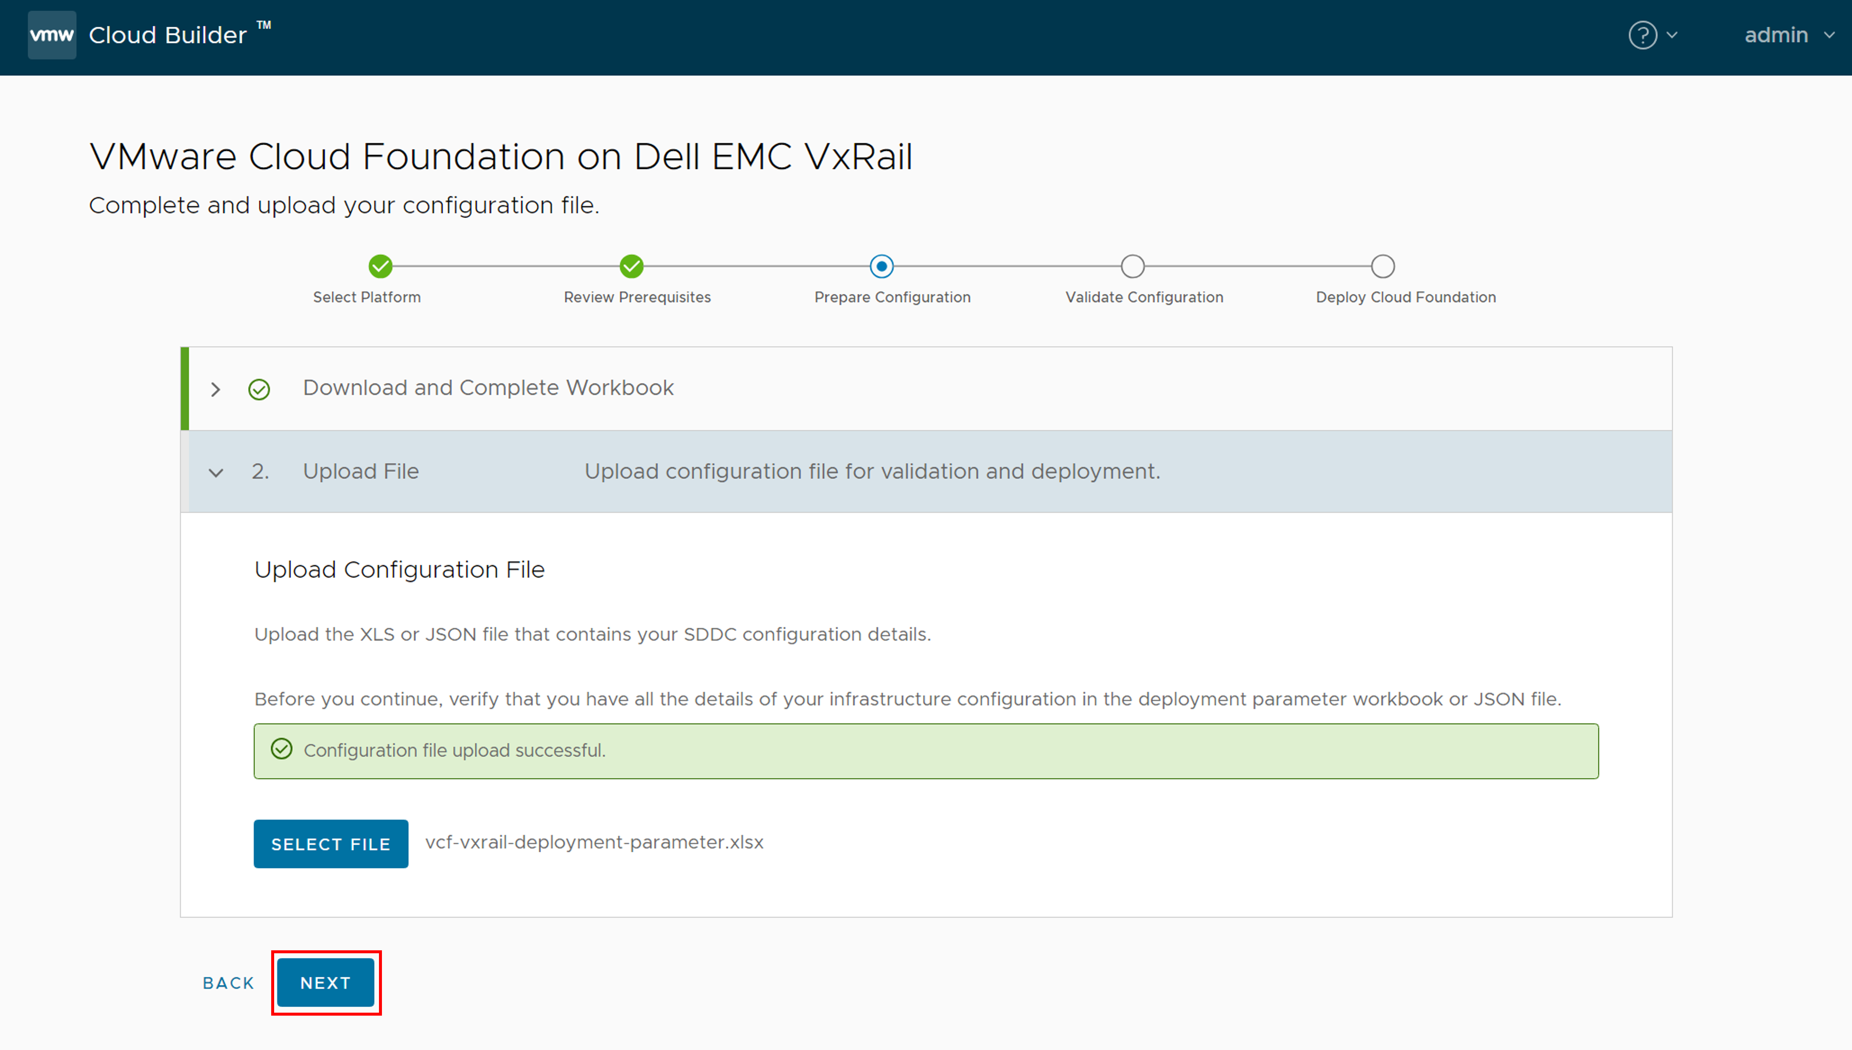Click the Review Prerequisites completed step circle
This screenshot has width=1852, height=1050.
(x=631, y=266)
